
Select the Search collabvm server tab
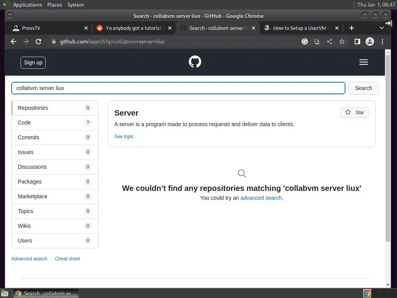217,28
